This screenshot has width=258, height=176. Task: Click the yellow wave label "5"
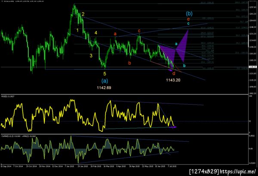(104, 74)
